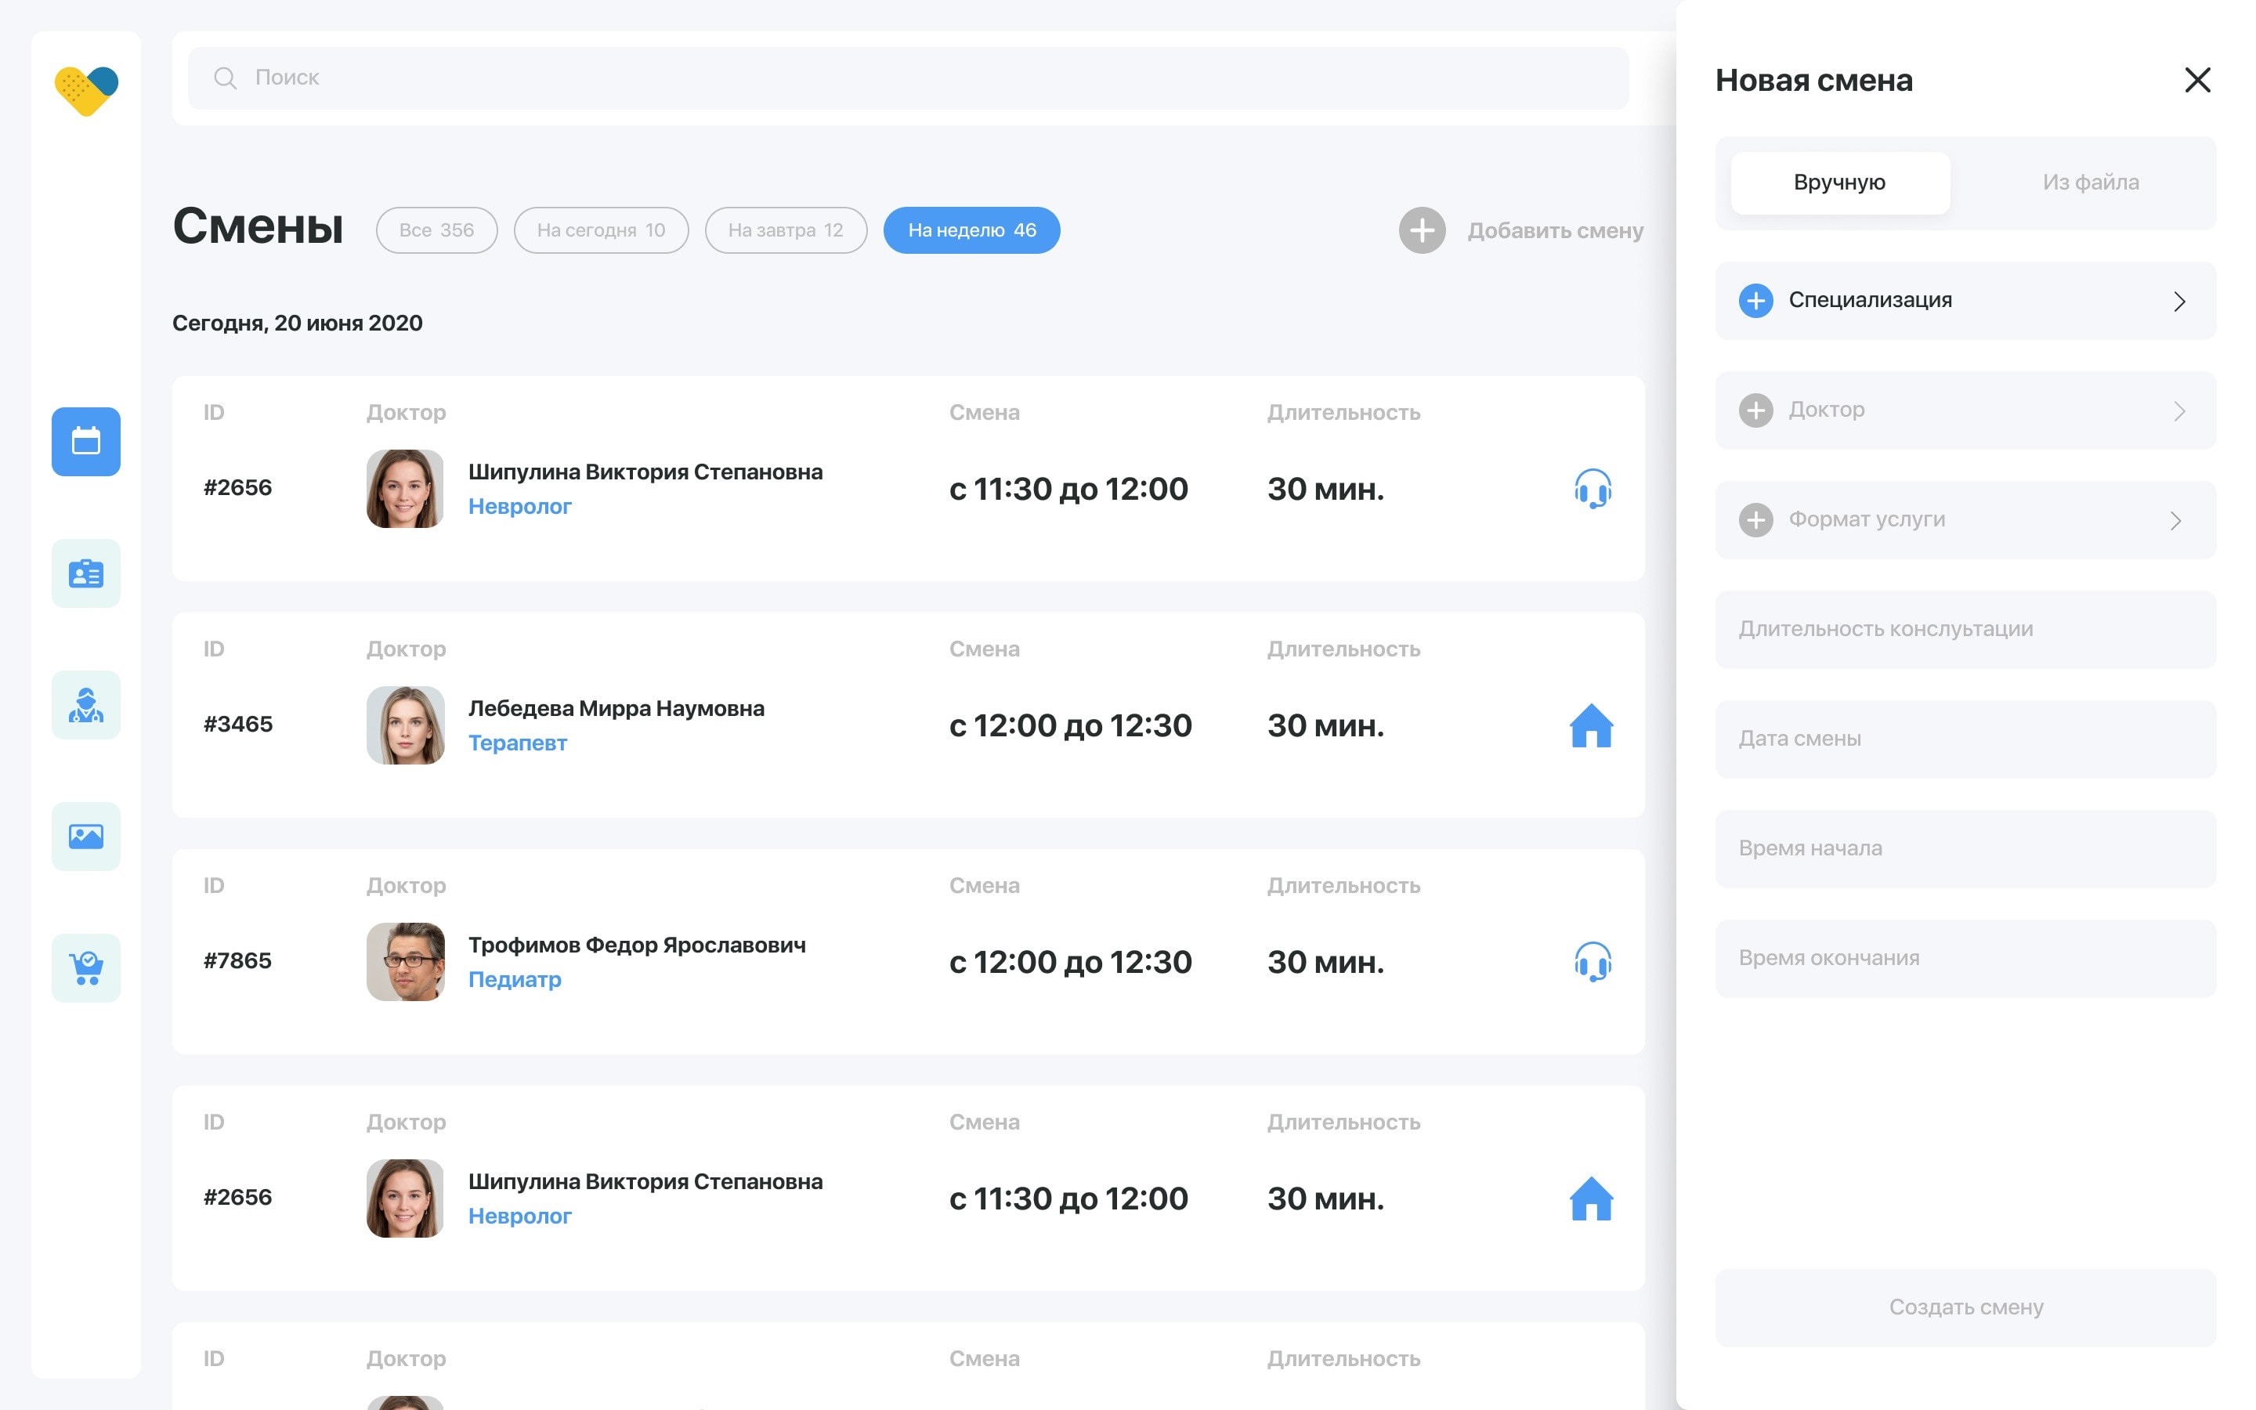Expand the Специализация chevron
2256x1410 pixels.
click(2178, 302)
